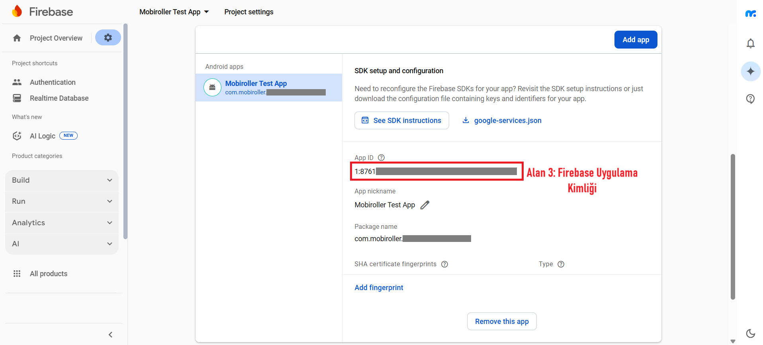The width and height of the screenshot is (763, 345).
Task: Click the Android apps label
Action: pos(224,66)
